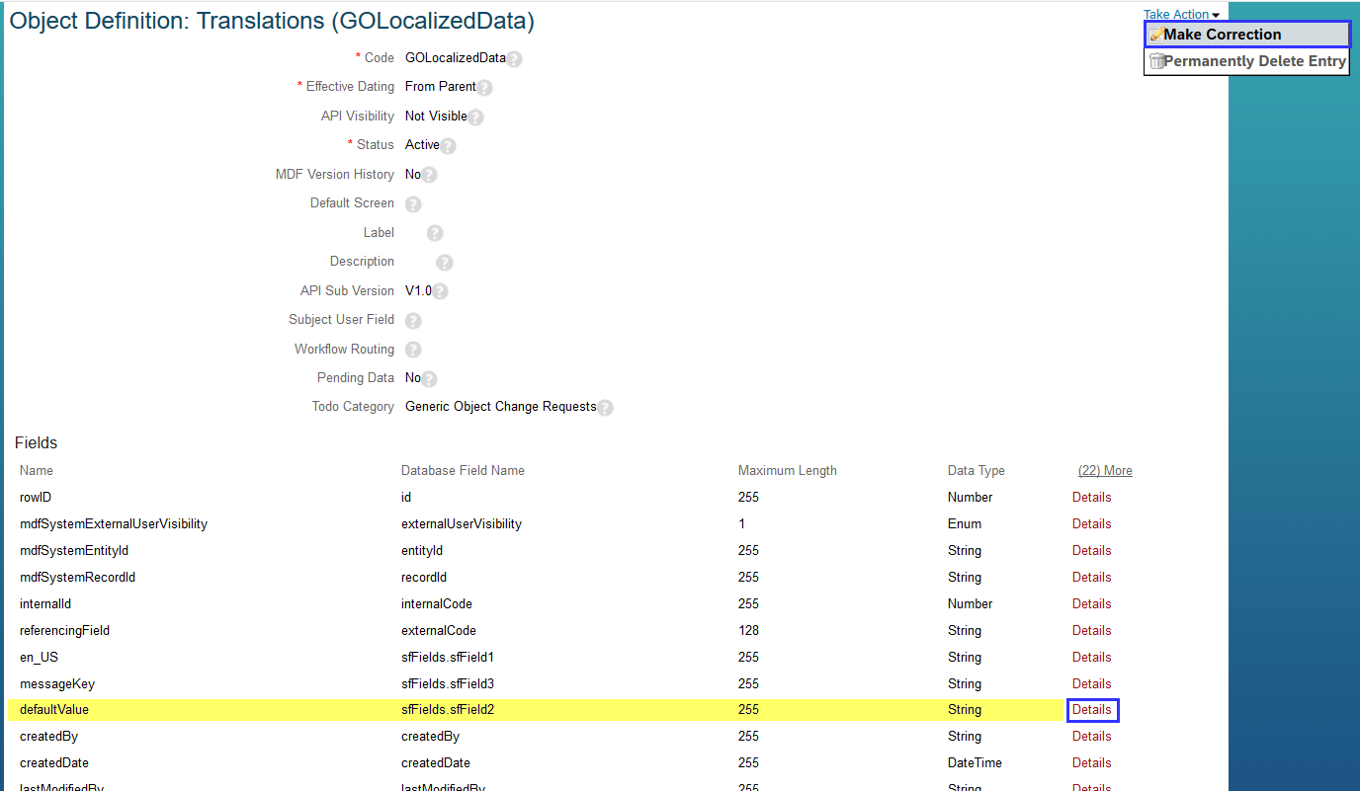The width and height of the screenshot is (1360, 791).
Task: Select the defaultValue field name
Action: (x=54, y=710)
